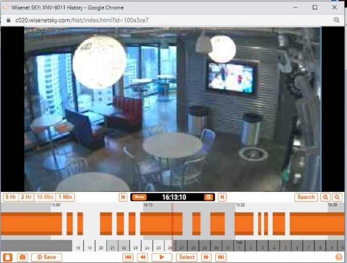Click the clipboard icon at bottom left

coord(8,257)
